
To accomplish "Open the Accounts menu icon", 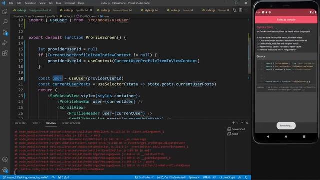I will 5,159.
